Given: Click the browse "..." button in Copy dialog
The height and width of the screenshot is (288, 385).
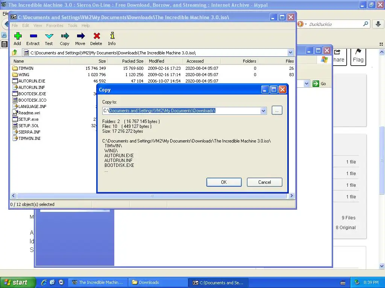Looking at the screenshot, I should pyautogui.click(x=277, y=111).
